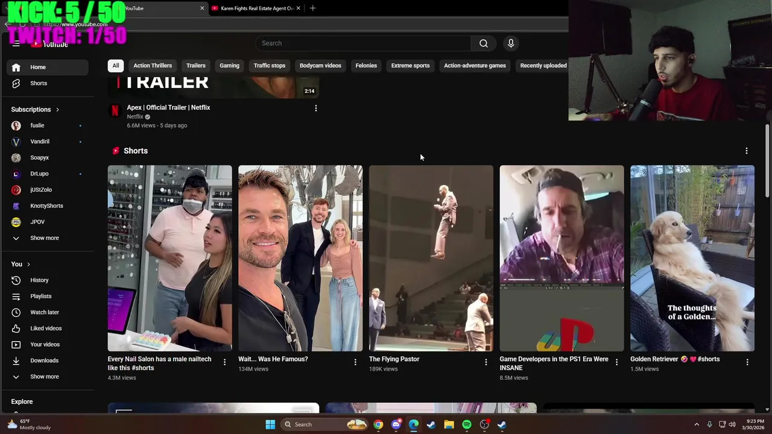This screenshot has height=434, width=772.
Task: Play the Wait Was He Famous short thumbnail
Action: click(x=300, y=258)
